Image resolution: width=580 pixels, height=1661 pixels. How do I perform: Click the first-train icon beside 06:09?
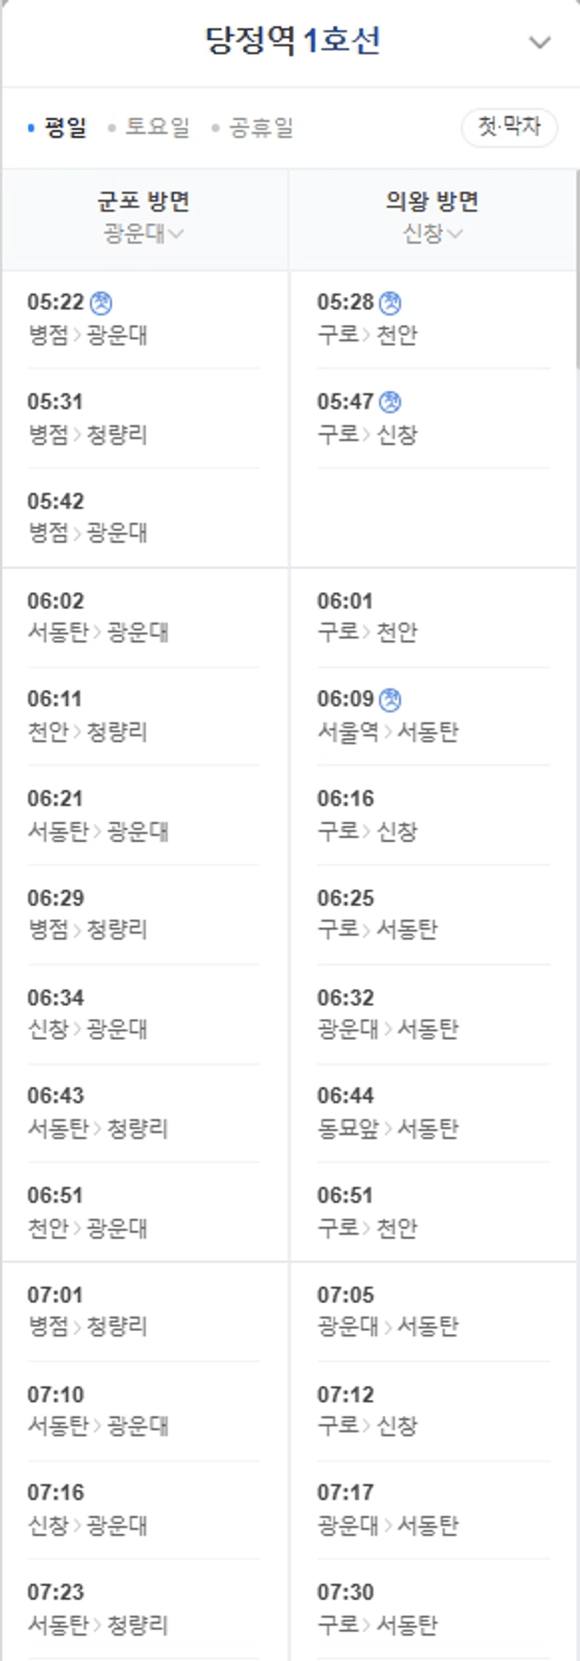pos(391,700)
